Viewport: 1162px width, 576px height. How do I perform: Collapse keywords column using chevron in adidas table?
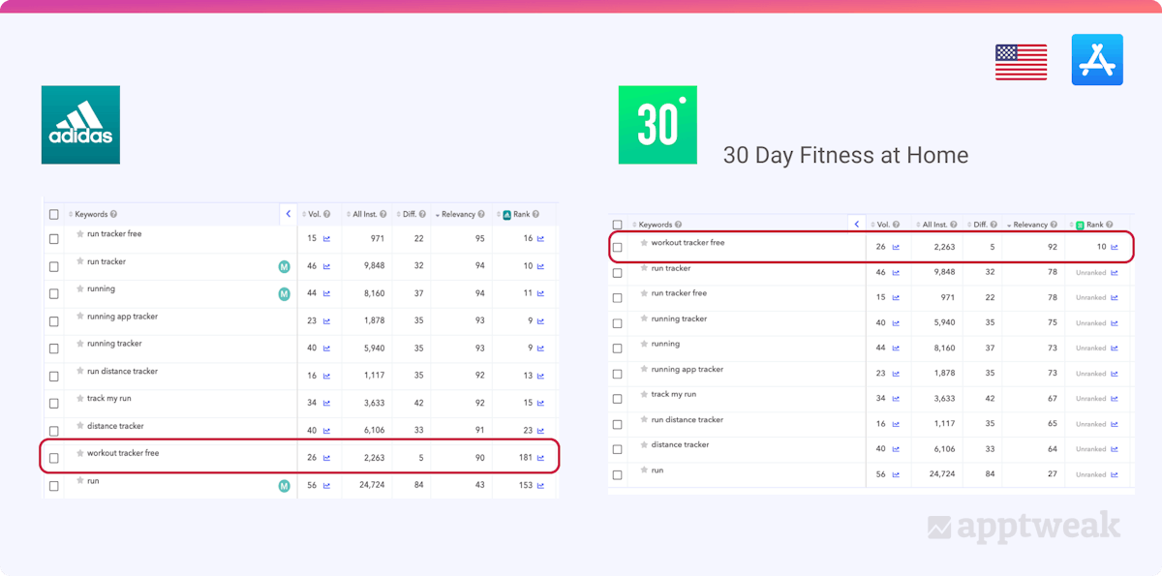click(x=288, y=214)
